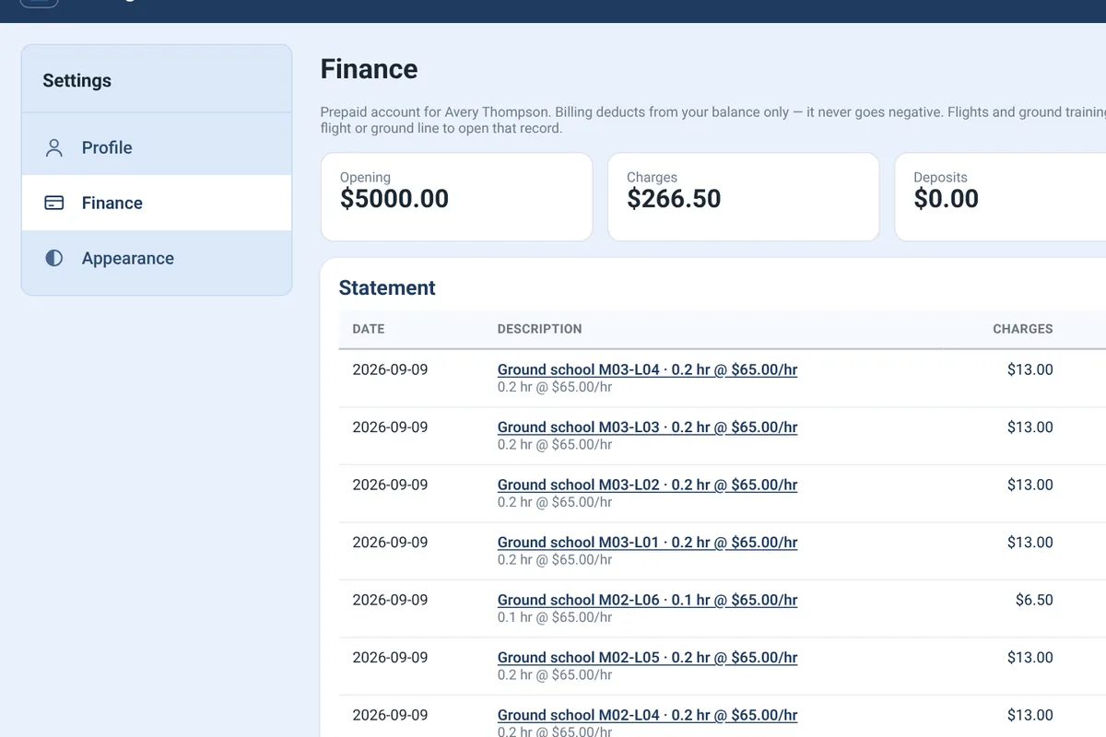1106x737 pixels.
Task: Click the Charges $266.50 card
Action: click(743, 197)
